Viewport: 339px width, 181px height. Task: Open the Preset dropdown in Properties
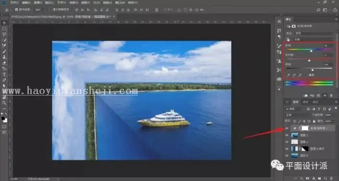click(314, 33)
